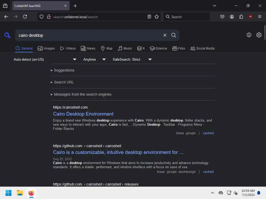Reload the current page

point(25,17)
